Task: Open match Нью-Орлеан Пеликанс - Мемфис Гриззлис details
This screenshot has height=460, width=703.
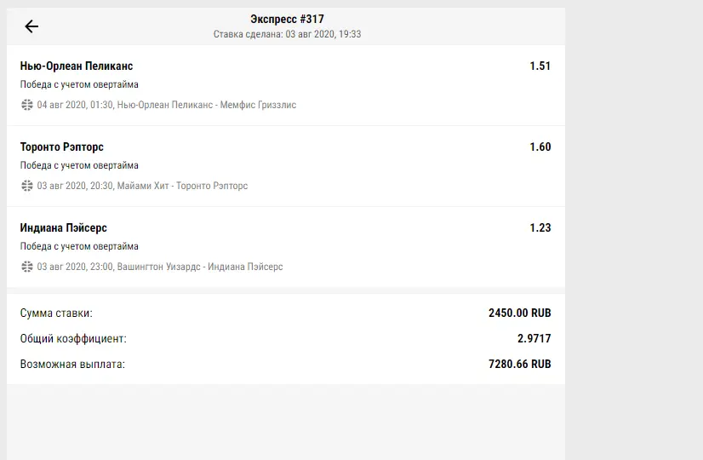Action: coord(207,105)
